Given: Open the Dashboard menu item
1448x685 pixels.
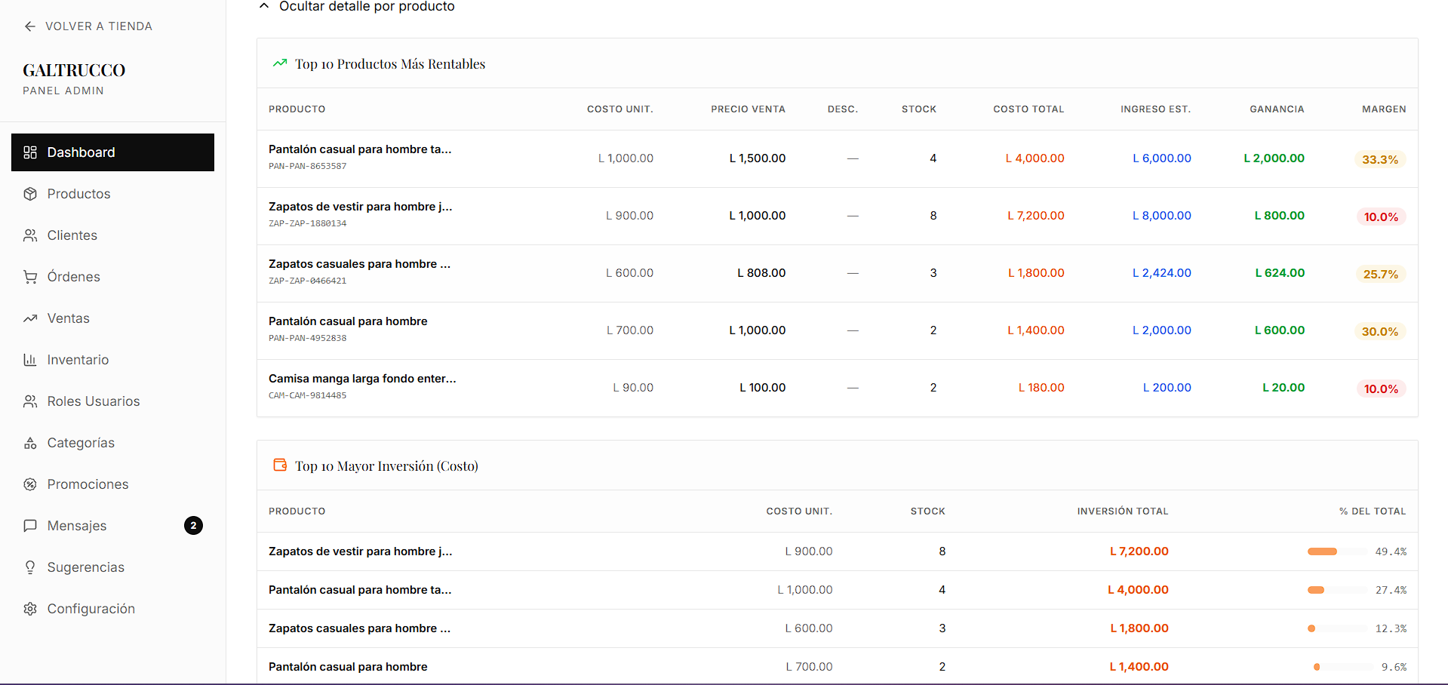Looking at the screenshot, I should [x=112, y=152].
